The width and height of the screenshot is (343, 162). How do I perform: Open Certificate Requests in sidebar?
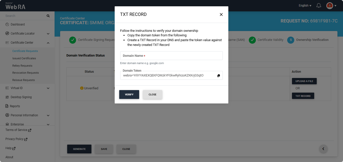pyautogui.click(x=25, y=51)
